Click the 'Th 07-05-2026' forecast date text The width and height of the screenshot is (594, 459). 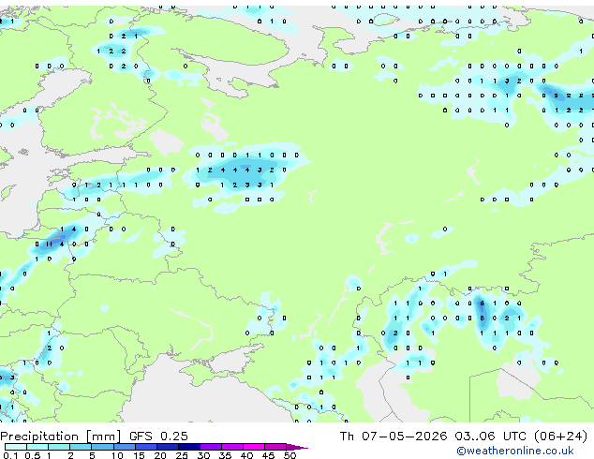394,437
